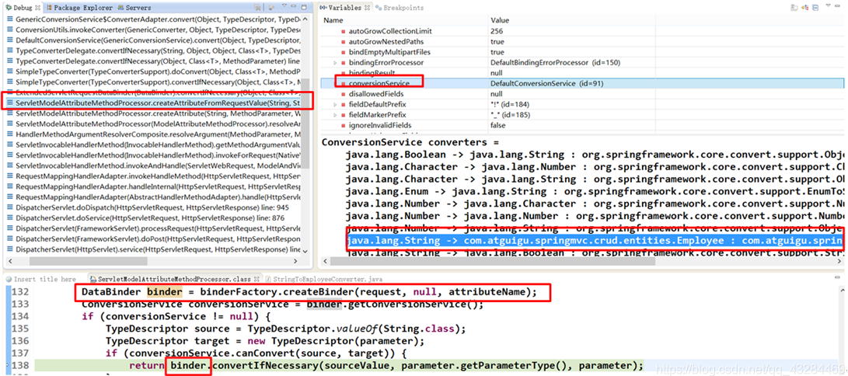Open the 'Insert title here' editor tab
This screenshot has height=376, width=848.
pyautogui.click(x=41, y=280)
